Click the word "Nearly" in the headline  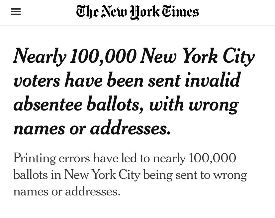pos(40,56)
